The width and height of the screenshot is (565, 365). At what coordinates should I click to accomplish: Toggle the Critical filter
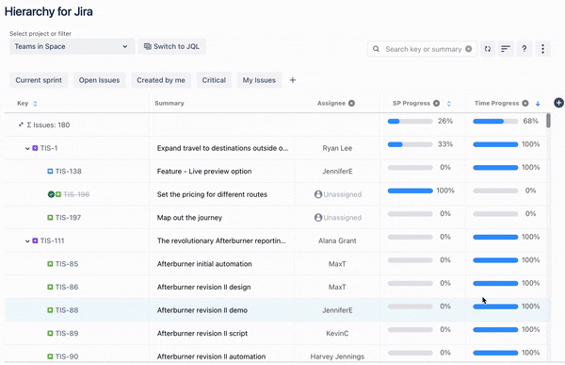tap(214, 80)
